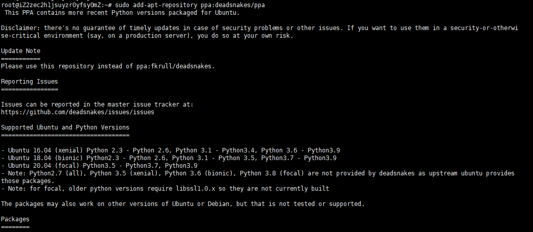Click the "Packages" heading
533x232 pixels.
click(15, 219)
